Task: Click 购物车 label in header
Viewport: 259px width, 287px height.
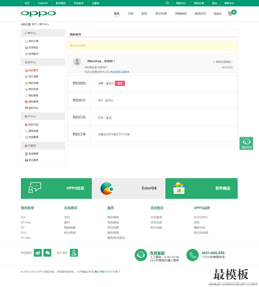Action: point(218,14)
